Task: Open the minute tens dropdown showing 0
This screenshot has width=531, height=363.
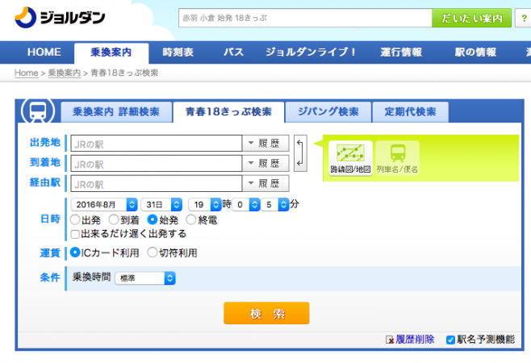Action: (246, 205)
